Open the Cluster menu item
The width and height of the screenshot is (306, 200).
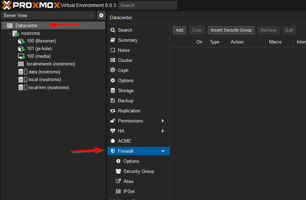(138, 60)
